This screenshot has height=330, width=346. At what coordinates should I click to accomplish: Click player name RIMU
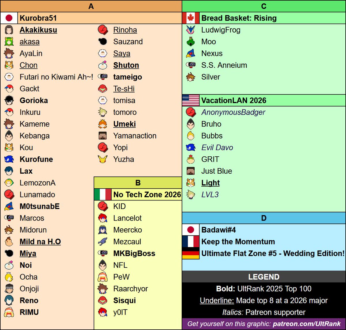29,312
